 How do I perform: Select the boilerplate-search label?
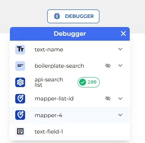tap(59, 66)
